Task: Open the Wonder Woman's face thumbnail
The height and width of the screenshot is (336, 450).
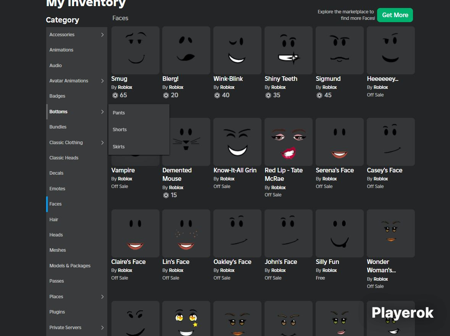Action: pyautogui.click(x=390, y=233)
